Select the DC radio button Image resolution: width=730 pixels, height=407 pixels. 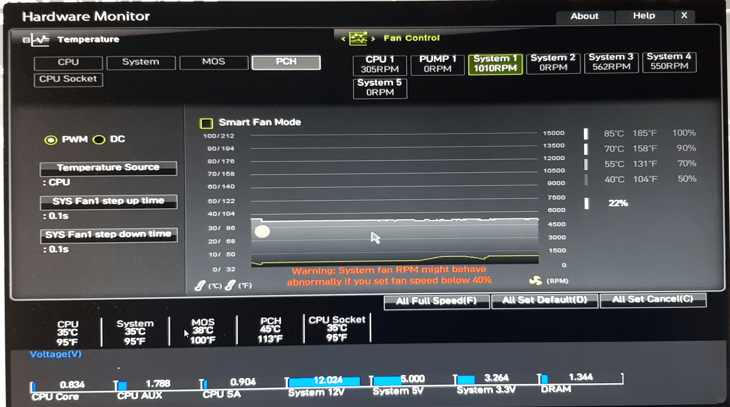click(99, 140)
